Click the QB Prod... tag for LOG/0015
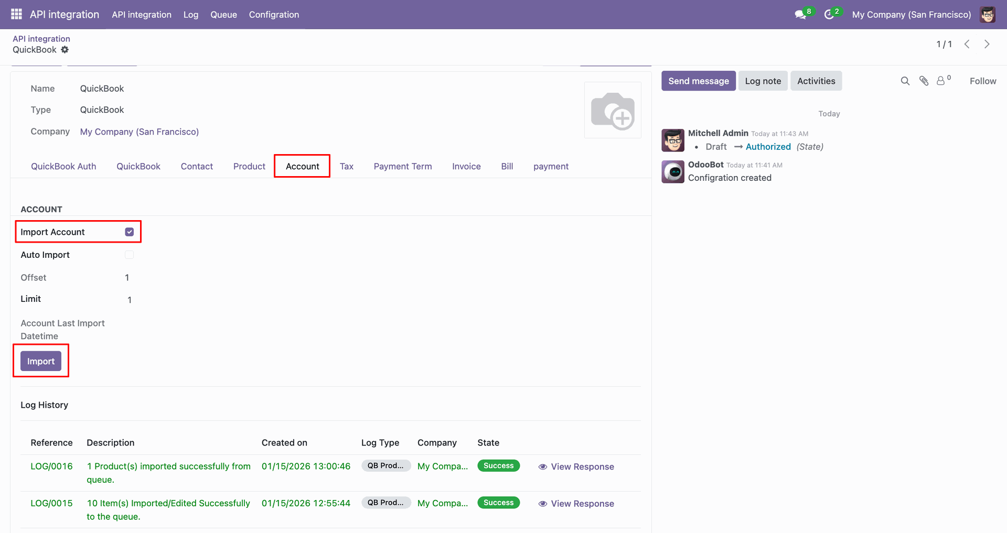The height and width of the screenshot is (533, 1007). pyautogui.click(x=385, y=503)
